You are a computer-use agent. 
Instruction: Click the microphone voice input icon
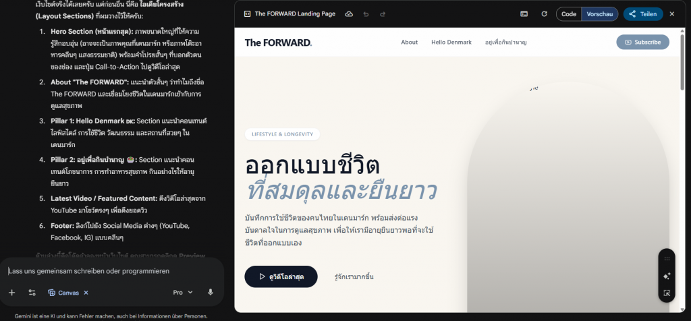[211, 293]
